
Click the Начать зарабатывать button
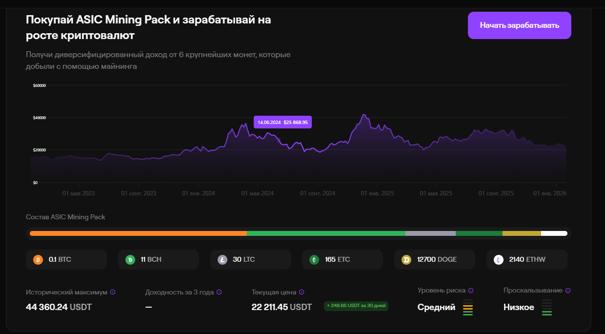pos(520,25)
